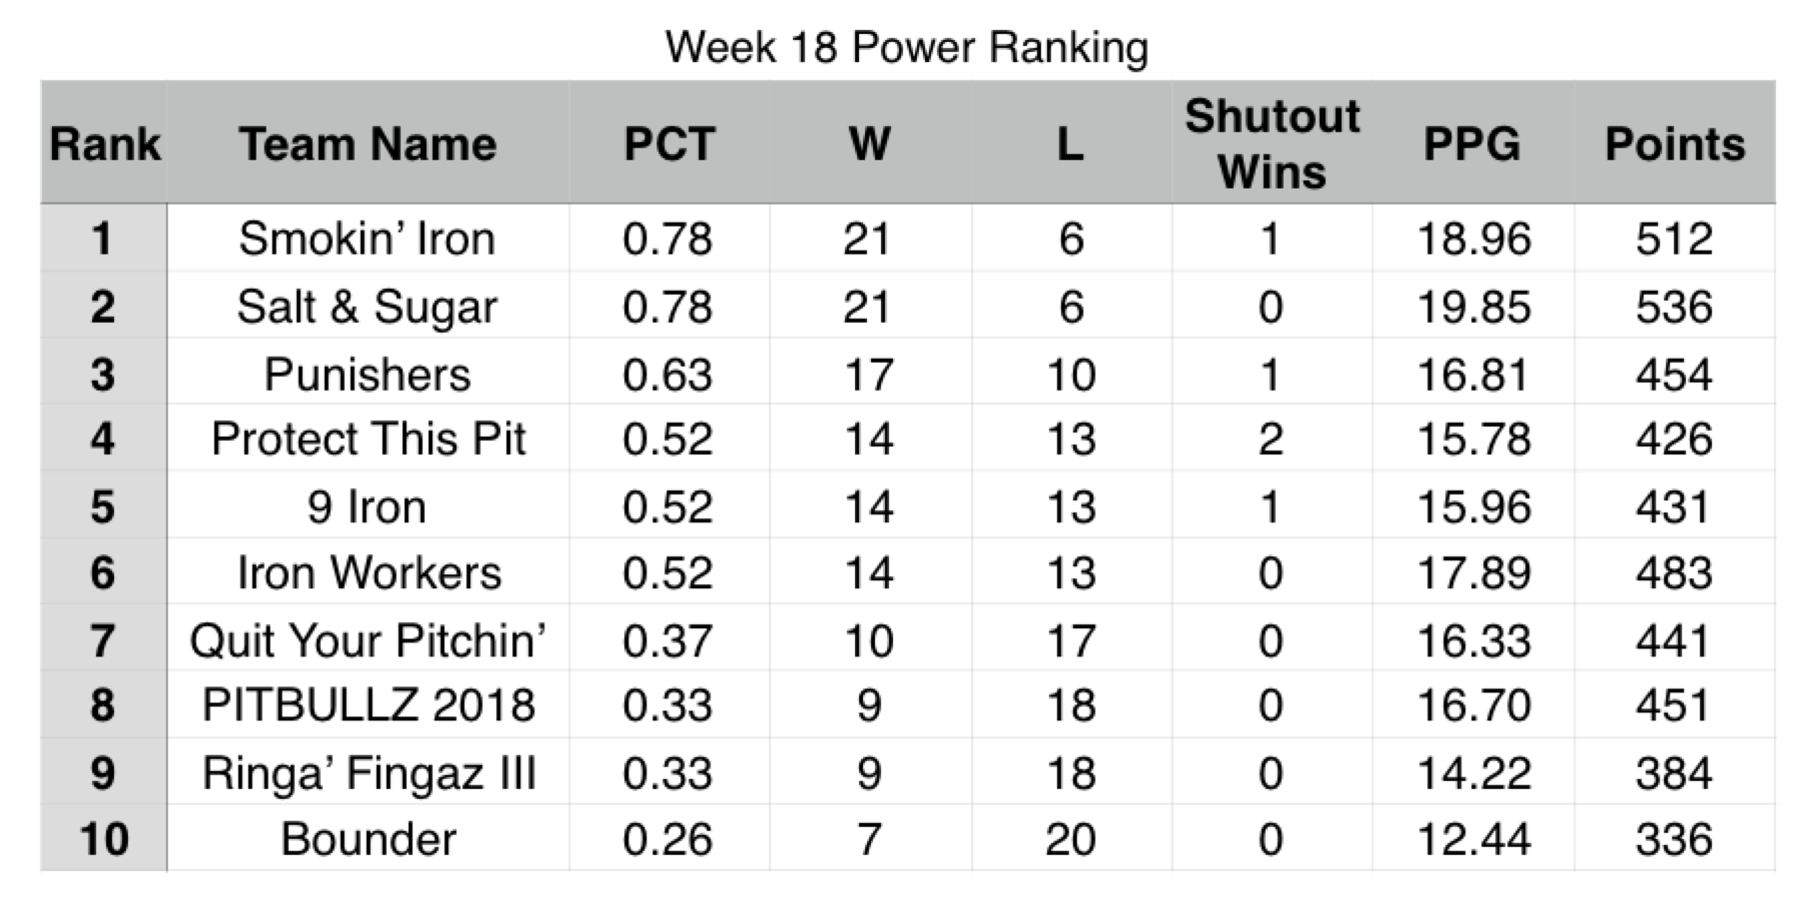
Task: Click the Iron Workers team name
Action: 368,572
